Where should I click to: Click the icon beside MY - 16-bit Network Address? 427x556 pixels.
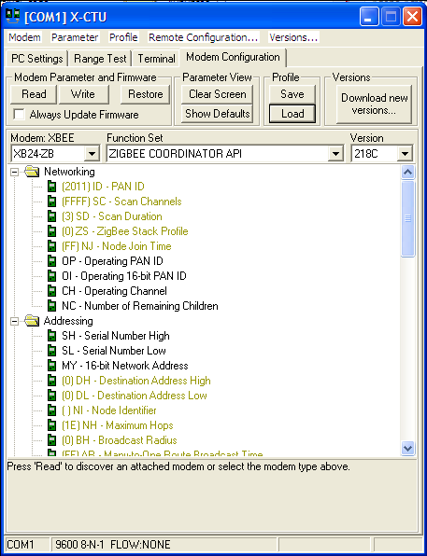pos(52,366)
